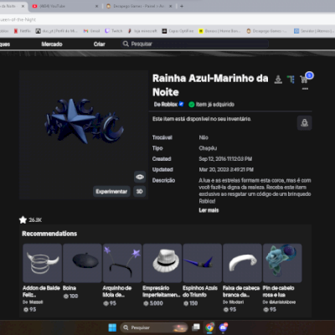Open the three-dots more options menu
The image size is (335, 335).
click(x=305, y=89)
